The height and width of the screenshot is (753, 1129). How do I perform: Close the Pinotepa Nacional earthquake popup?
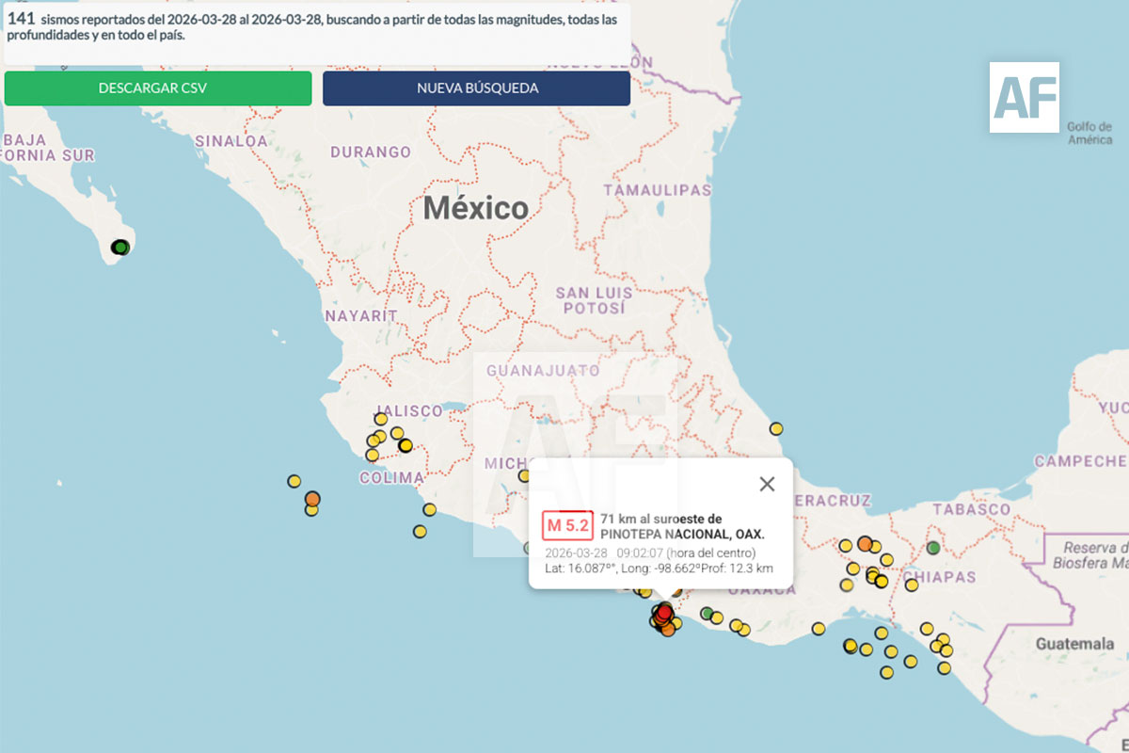coord(767,484)
